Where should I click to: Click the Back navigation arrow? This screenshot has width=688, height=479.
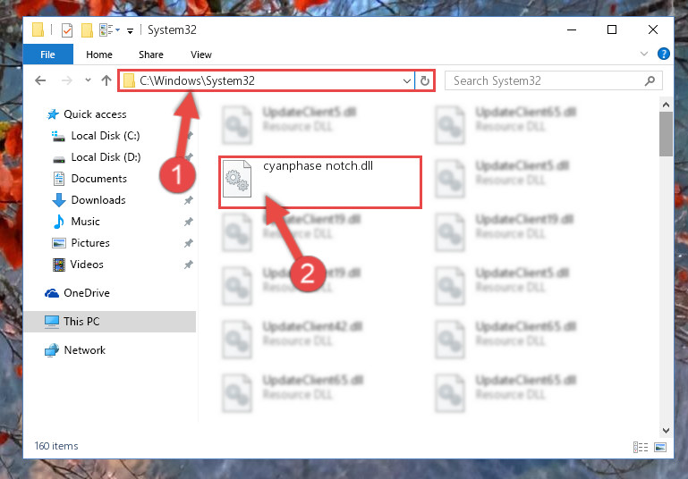point(40,80)
